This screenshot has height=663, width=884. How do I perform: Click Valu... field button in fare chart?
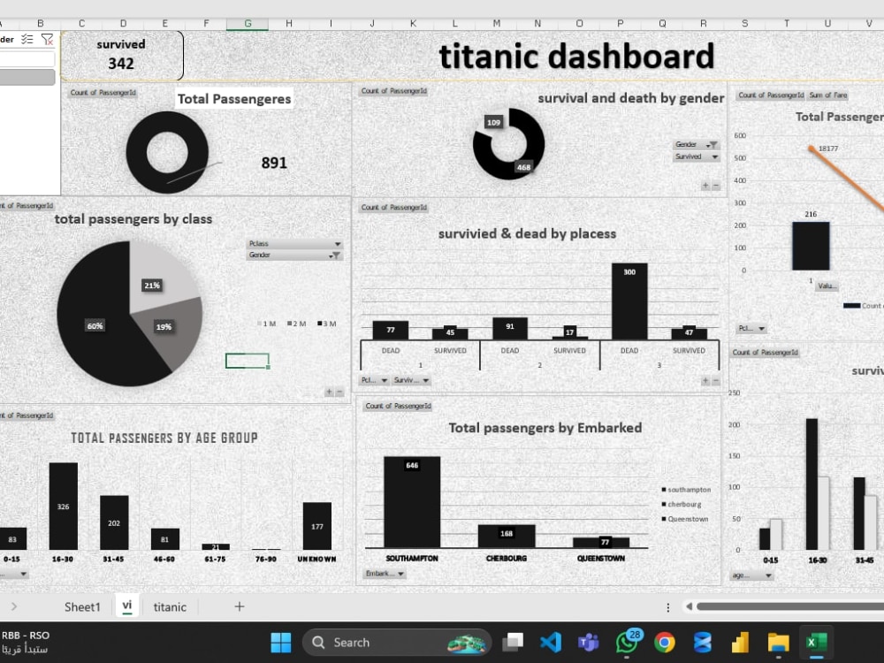pyautogui.click(x=827, y=286)
